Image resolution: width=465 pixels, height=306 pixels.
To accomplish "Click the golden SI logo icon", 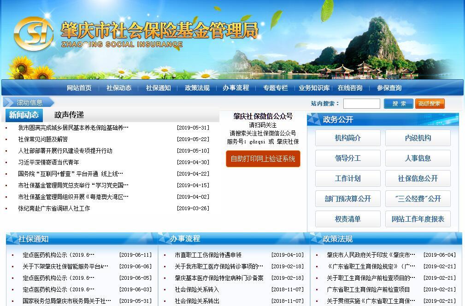I will (x=33, y=34).
